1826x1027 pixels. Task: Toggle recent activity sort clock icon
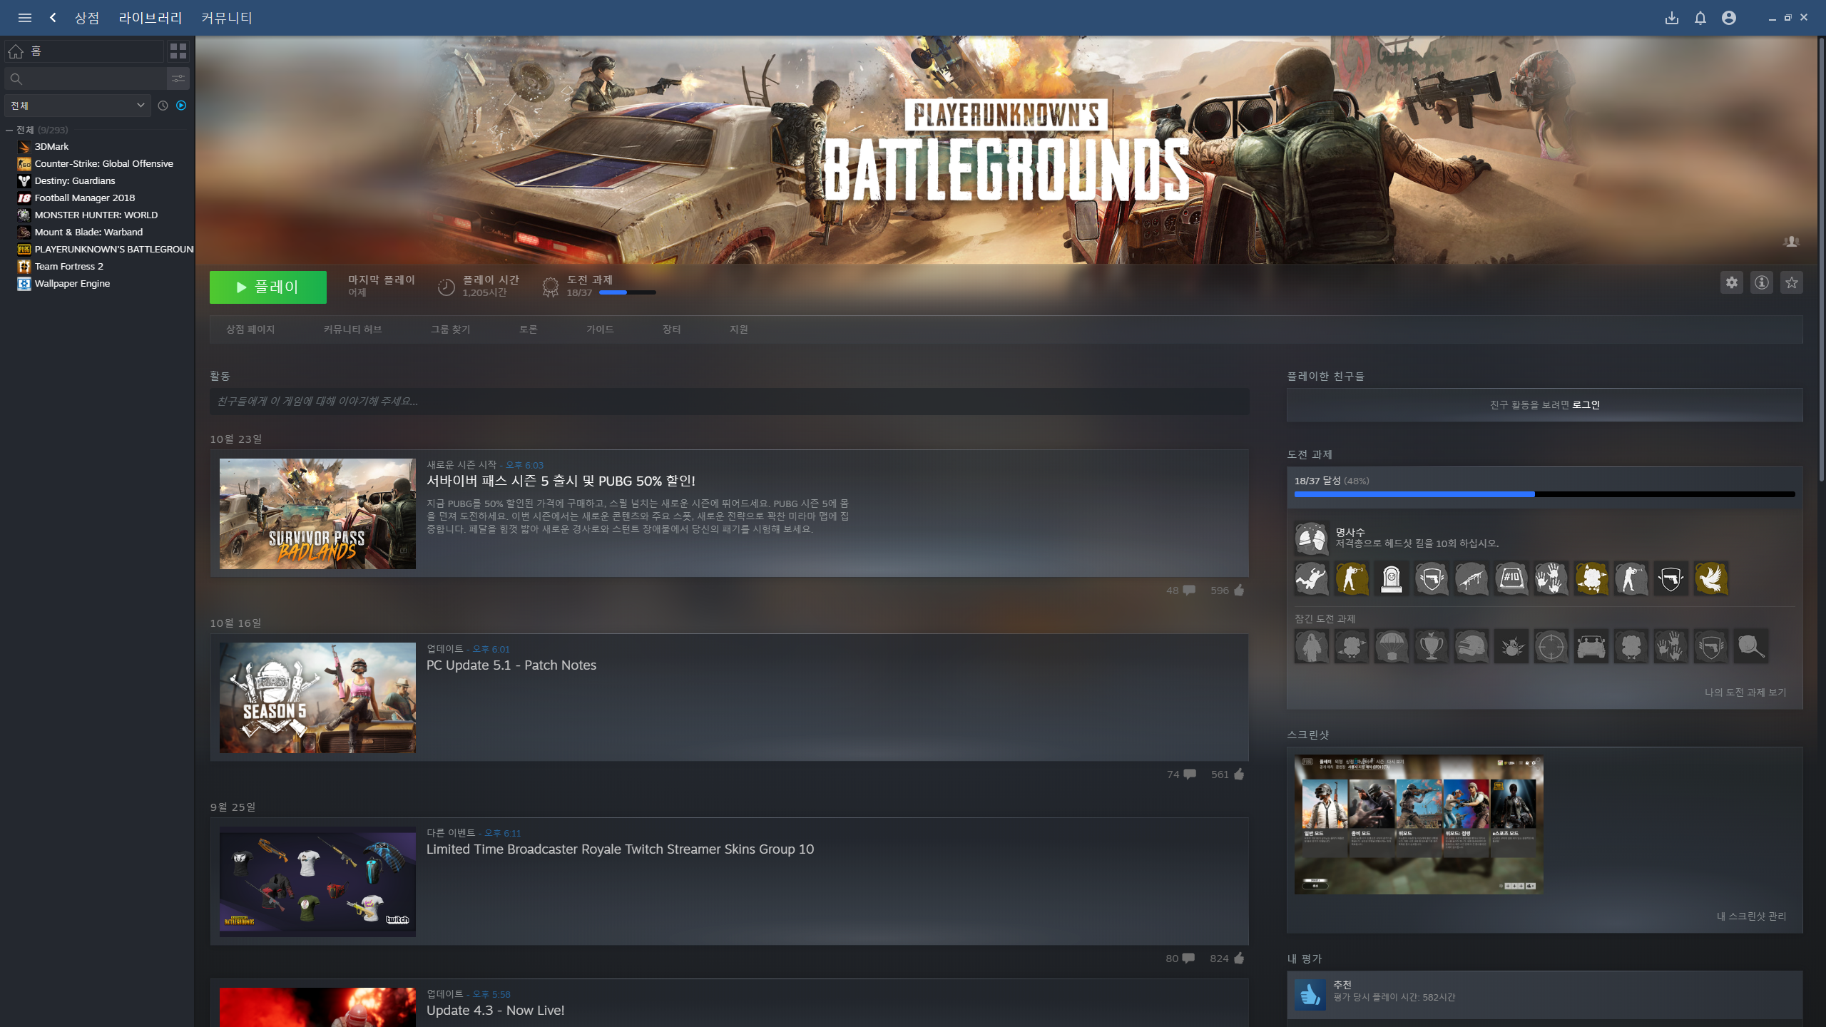pyautogui.click(x=163, y=106)
